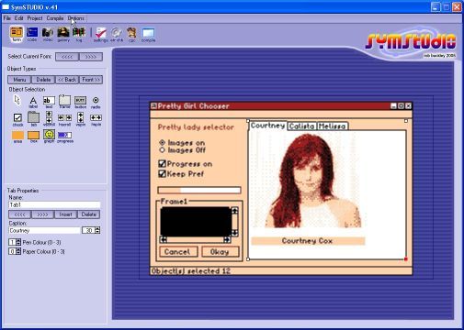Open the form editor view
Viewport: 464px width, 330px height.
(x=17, y=34)
